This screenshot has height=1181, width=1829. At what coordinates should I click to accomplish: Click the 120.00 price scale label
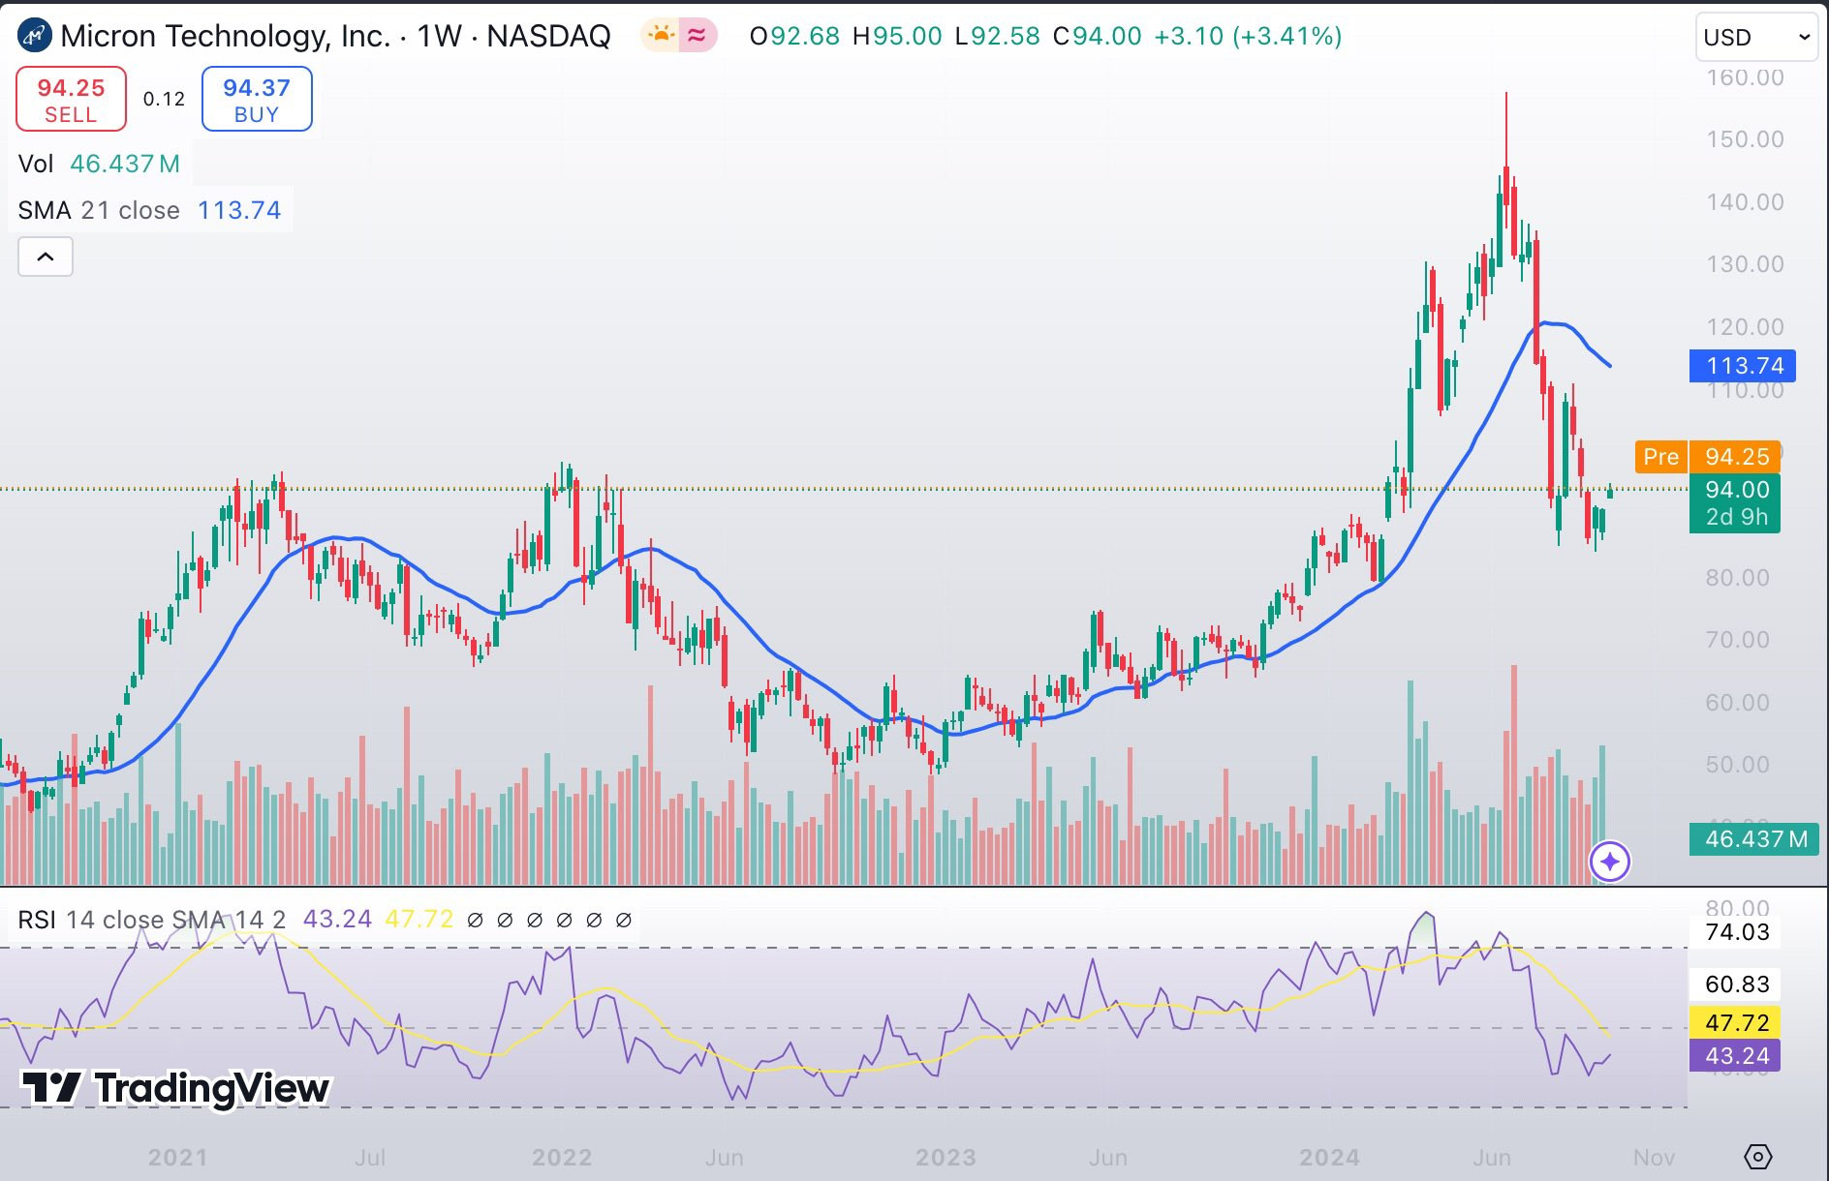tap(1745, 327)
